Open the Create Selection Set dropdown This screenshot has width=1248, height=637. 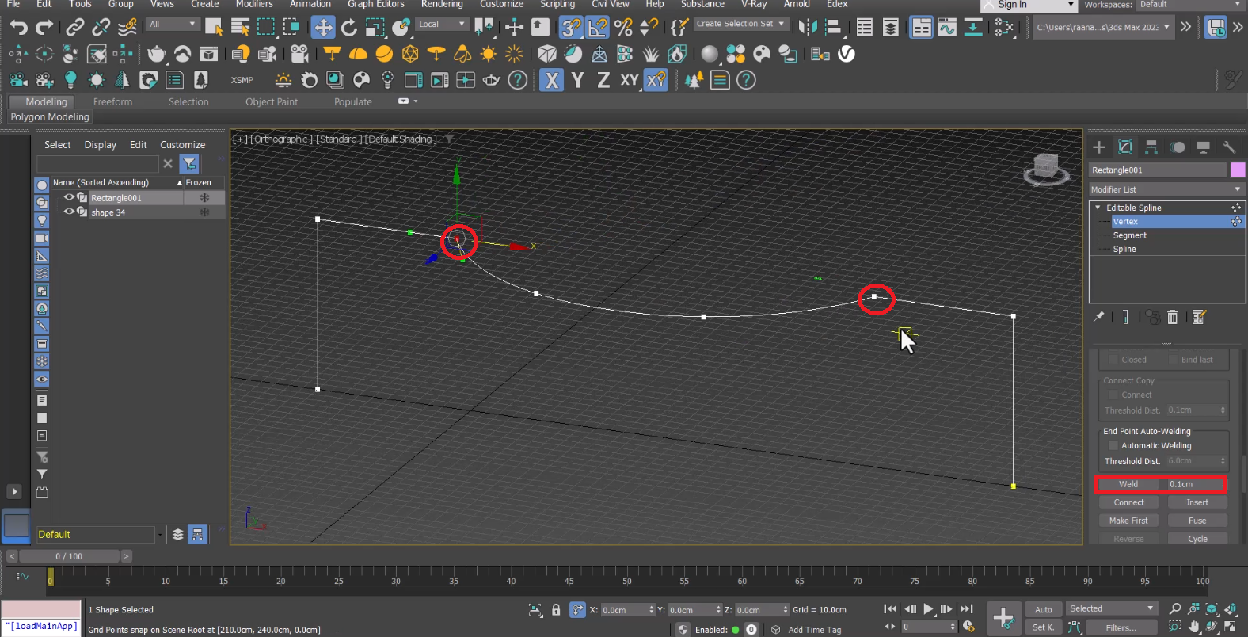click(x=740, y=24)
